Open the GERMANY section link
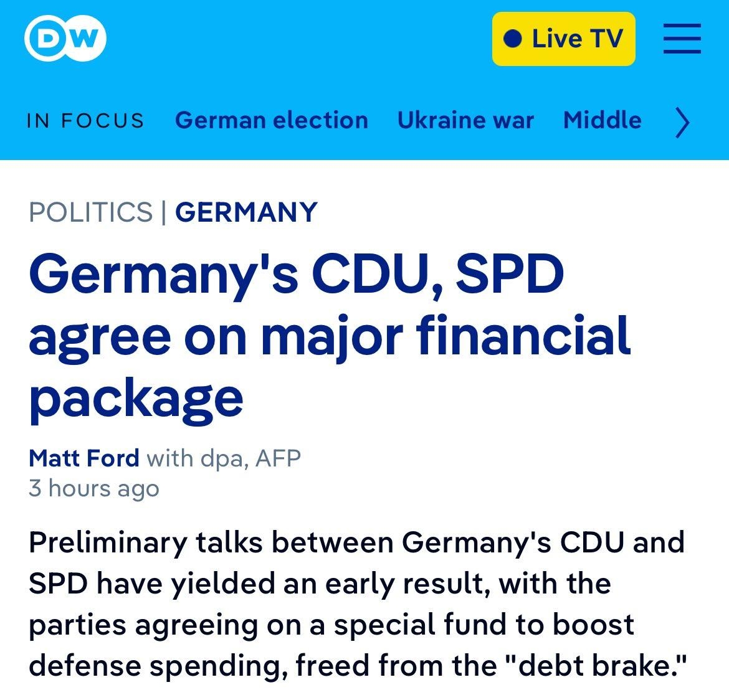The height and width of the screenshot is (700, 729). (x=246, y=212)
